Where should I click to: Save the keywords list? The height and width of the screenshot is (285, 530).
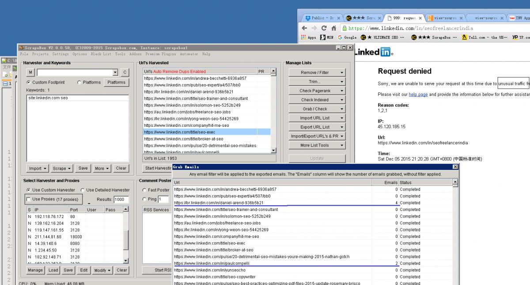(83, 168)
